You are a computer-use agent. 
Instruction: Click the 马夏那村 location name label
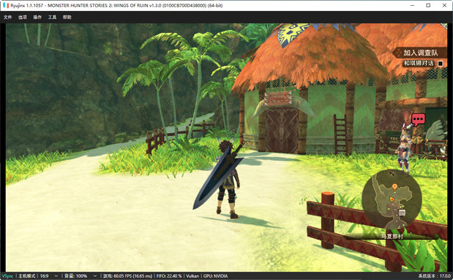click(392, 237)
